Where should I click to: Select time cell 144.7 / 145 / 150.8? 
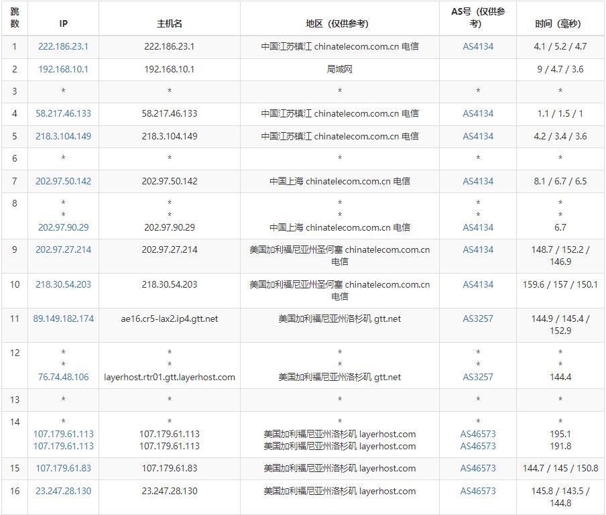point(560,469)
